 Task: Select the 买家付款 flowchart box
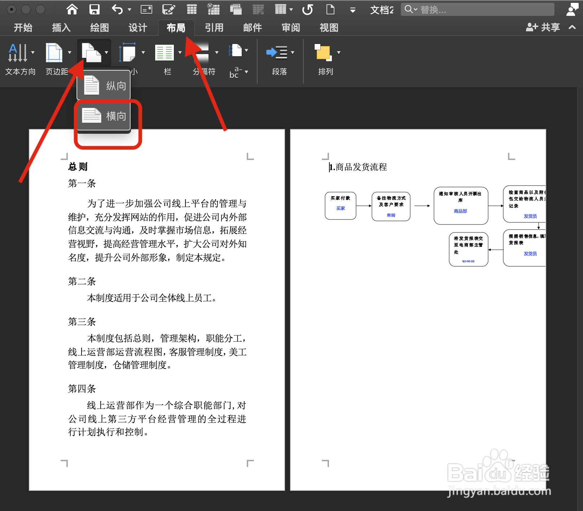point(341,206)
